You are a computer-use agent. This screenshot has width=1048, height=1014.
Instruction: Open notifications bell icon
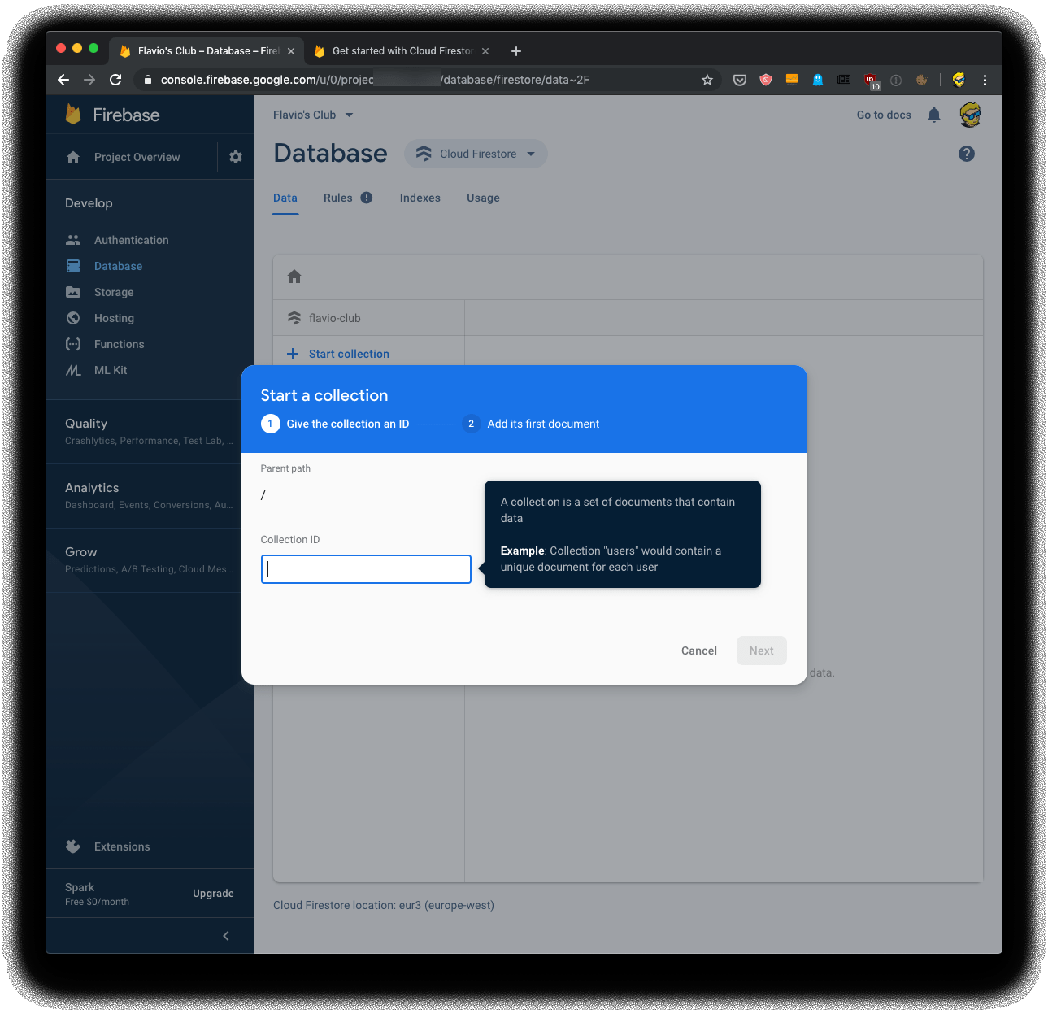click(x=934, y=115)
